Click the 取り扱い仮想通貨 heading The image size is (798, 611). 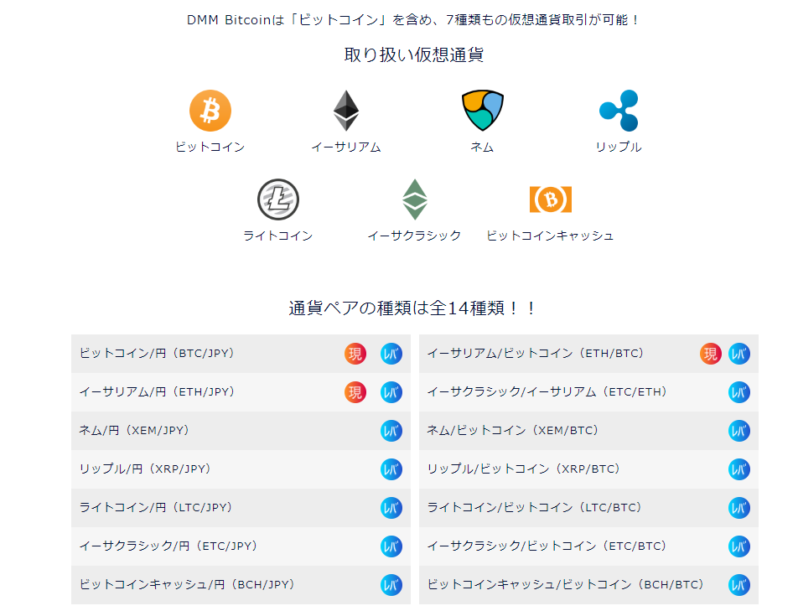click(x=414, y=55)
